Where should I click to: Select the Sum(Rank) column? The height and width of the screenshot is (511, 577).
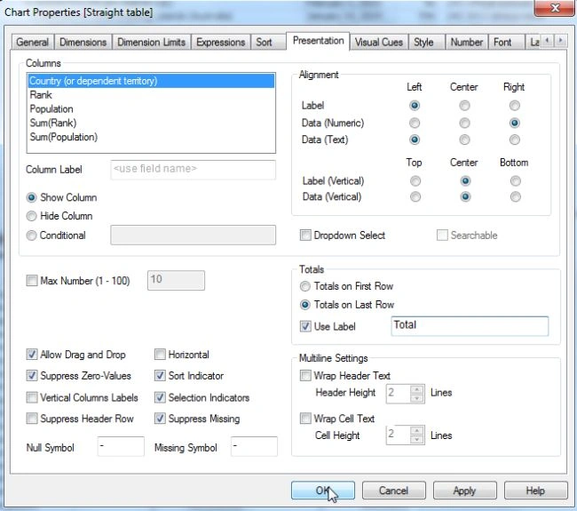coord(151,123)
